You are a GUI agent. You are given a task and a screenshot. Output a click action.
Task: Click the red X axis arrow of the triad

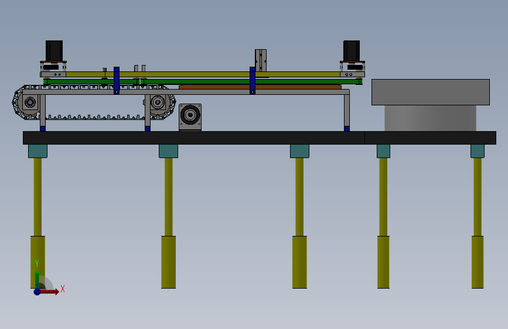click(49, 292)
